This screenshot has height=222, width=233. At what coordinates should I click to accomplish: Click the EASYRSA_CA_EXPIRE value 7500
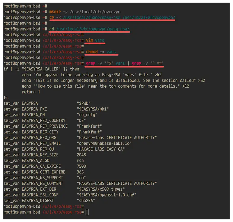81,166
